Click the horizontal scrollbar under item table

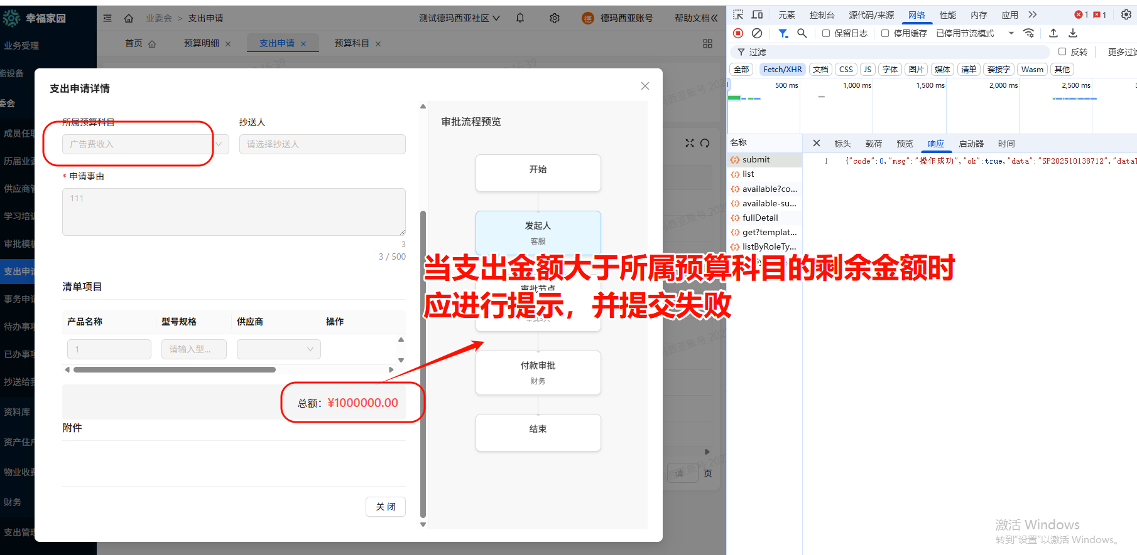coord(175,370)
